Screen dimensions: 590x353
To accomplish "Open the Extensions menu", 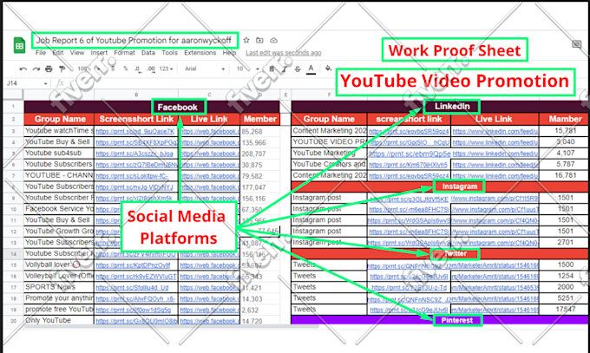I will [200, 53].
